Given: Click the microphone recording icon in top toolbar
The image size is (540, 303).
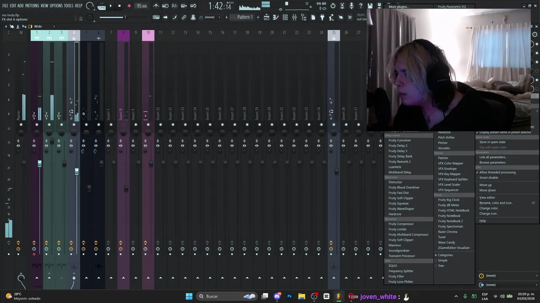Looking at the screenshot, I should (x=351, y=6).
